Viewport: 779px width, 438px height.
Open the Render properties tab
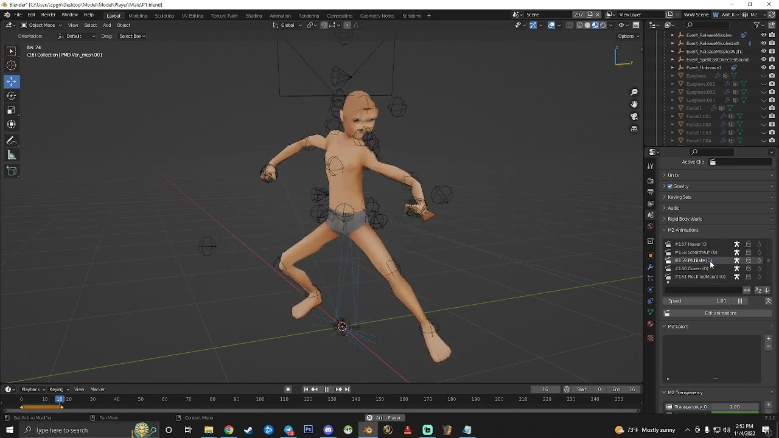click(651, 181)
